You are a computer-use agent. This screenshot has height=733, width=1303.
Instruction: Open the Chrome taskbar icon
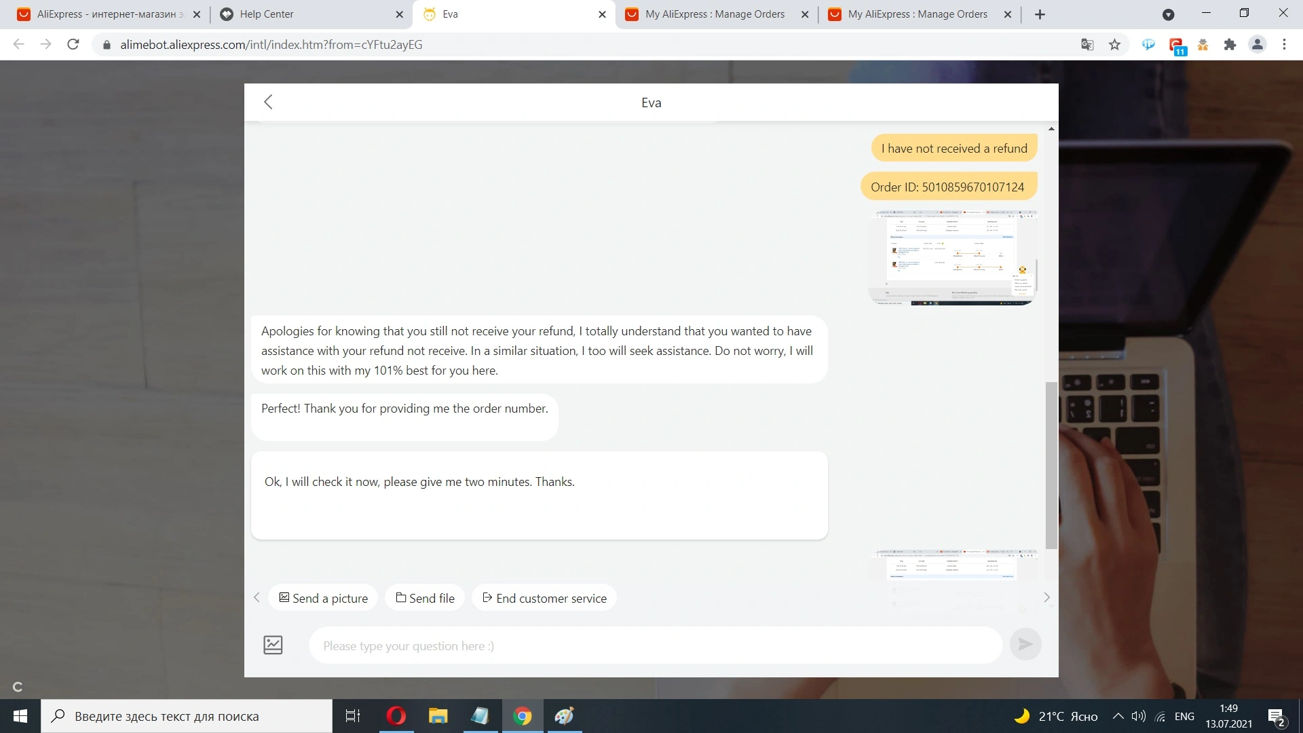point(523,716)
